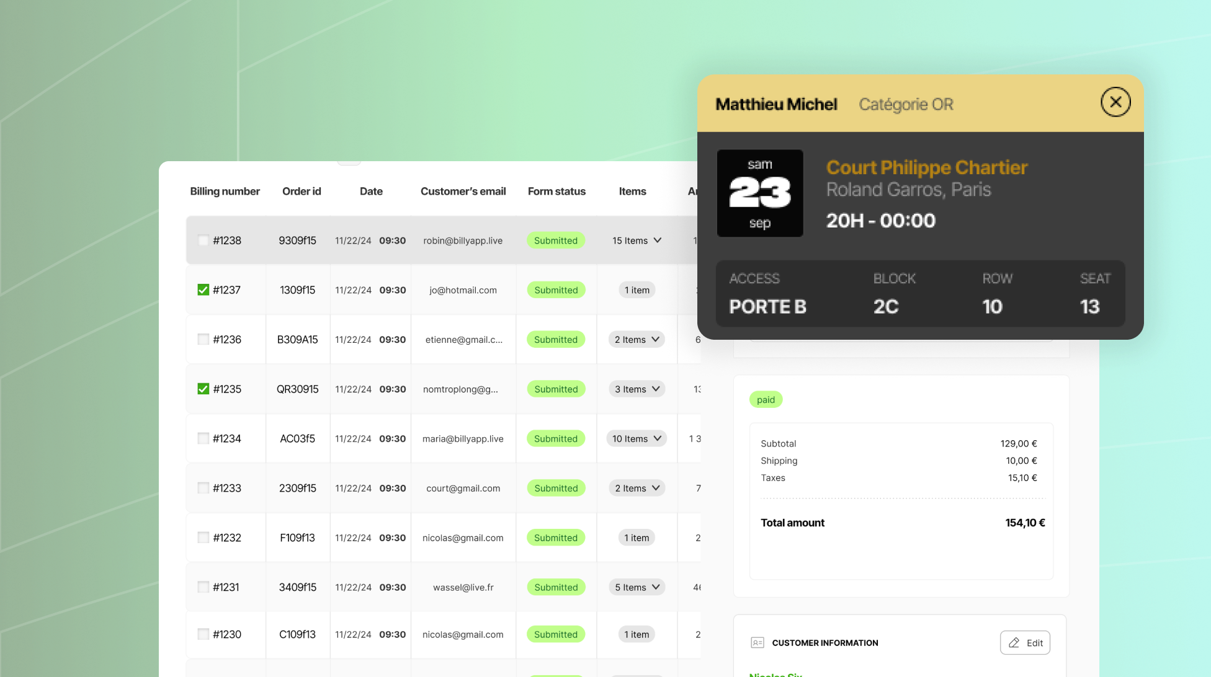Select the checkbox for order #1233

tap(203, 488)
